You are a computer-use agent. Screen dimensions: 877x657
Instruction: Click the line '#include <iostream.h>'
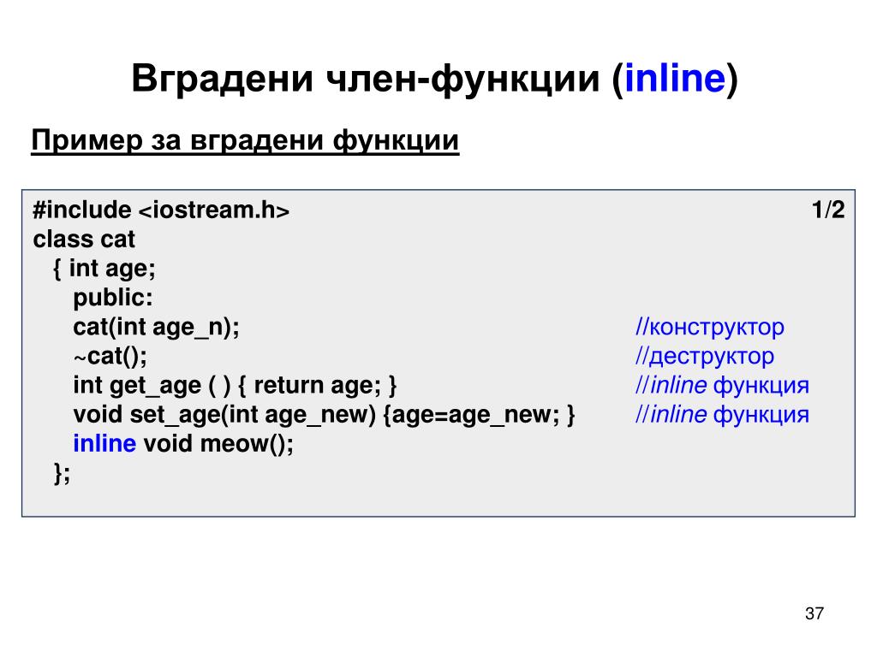(161, 210)
